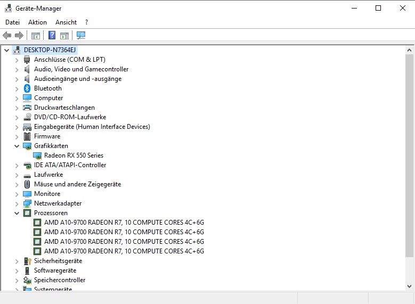Maximize the Geräte-Manager window
Image resolution: width=415 pixels, height=304 pixels.
point(378,8)
